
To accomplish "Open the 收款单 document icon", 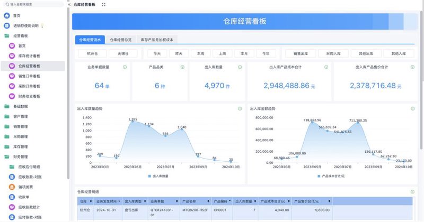I will point(12,197).
